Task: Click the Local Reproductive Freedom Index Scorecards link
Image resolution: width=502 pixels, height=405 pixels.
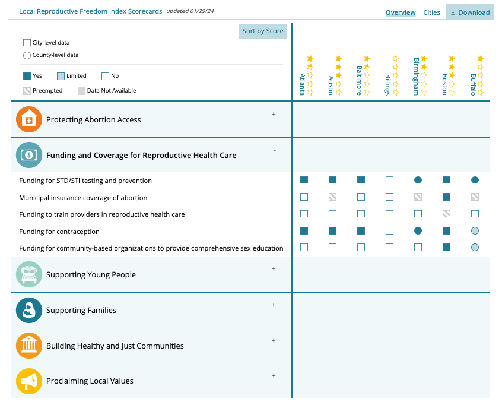Action: (x=90, y=11)
